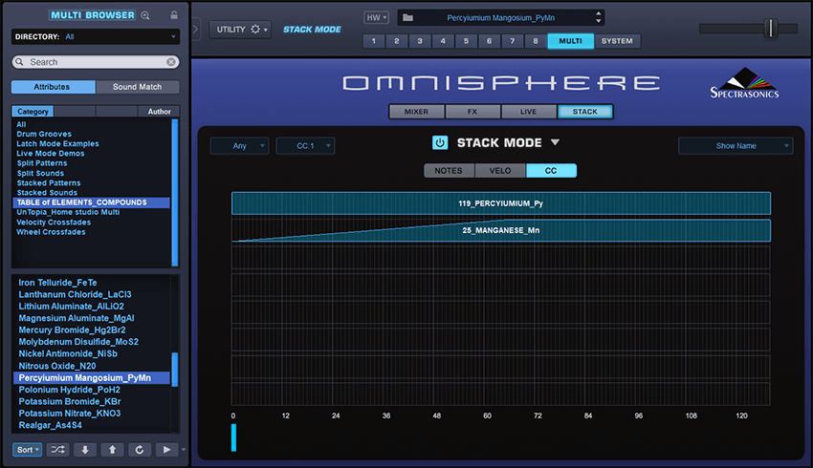Click the CC value indicator bar
Viewport: 813px width, 468px height.
(x=233, y=437)
